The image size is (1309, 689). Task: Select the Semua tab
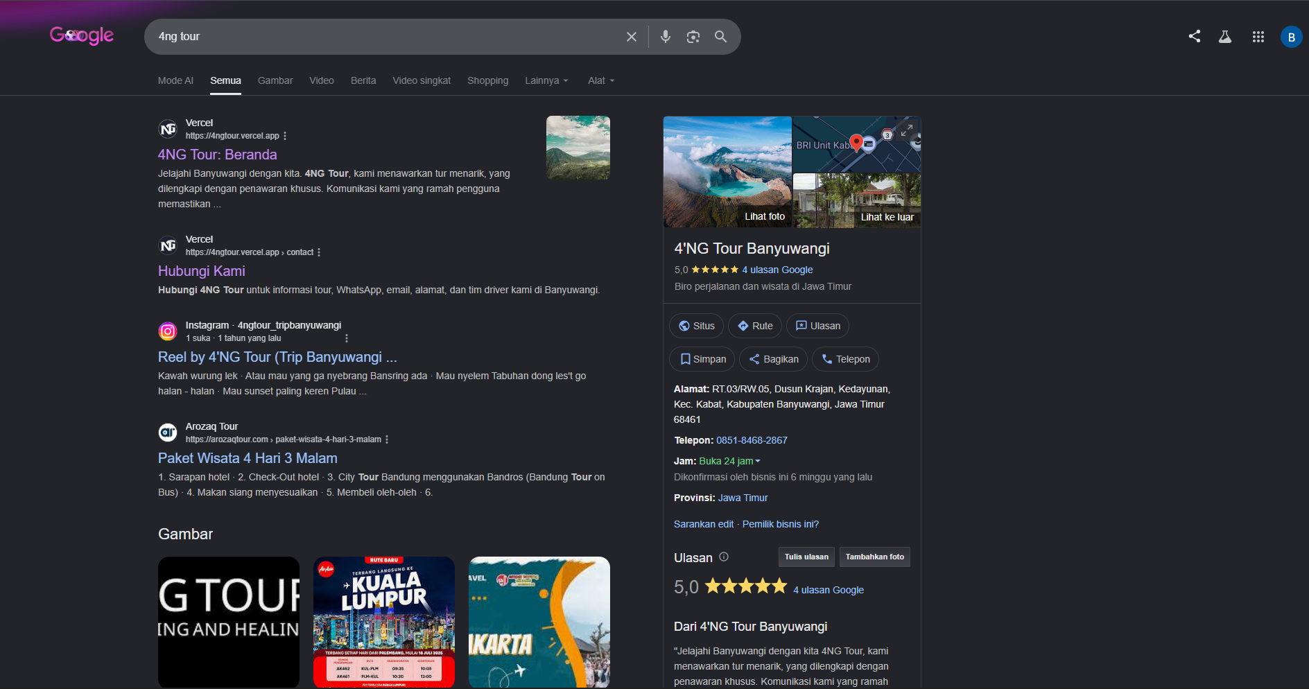(226, 80)
